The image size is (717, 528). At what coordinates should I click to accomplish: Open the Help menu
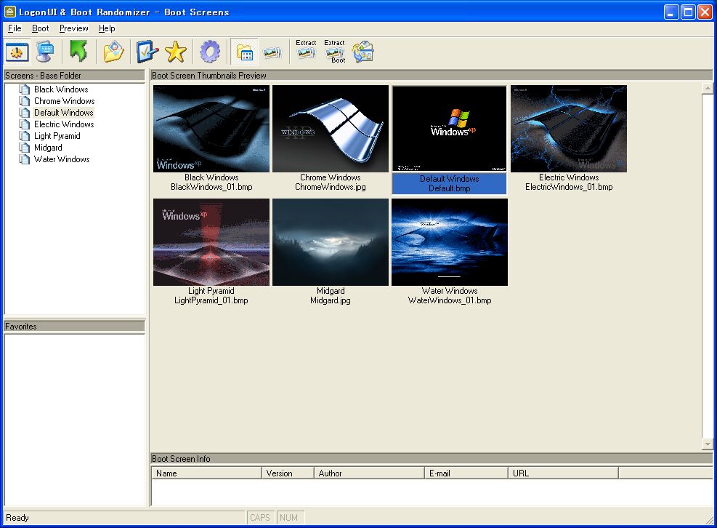click(x=107, y=28)
